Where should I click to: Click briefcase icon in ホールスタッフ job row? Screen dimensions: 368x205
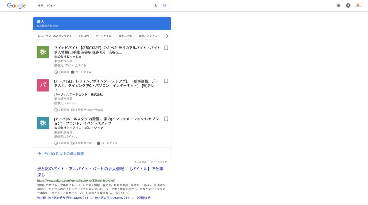[98, 143]
